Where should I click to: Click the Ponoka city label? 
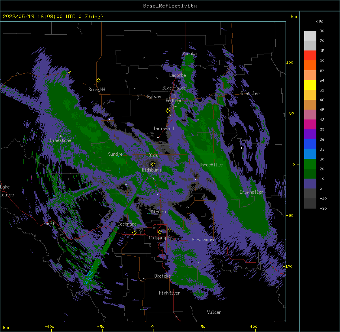(189, 54)
